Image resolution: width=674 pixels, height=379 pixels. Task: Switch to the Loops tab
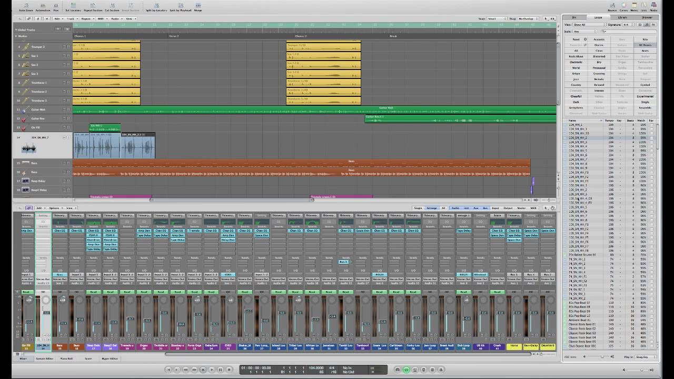click(x=598, y=17)
